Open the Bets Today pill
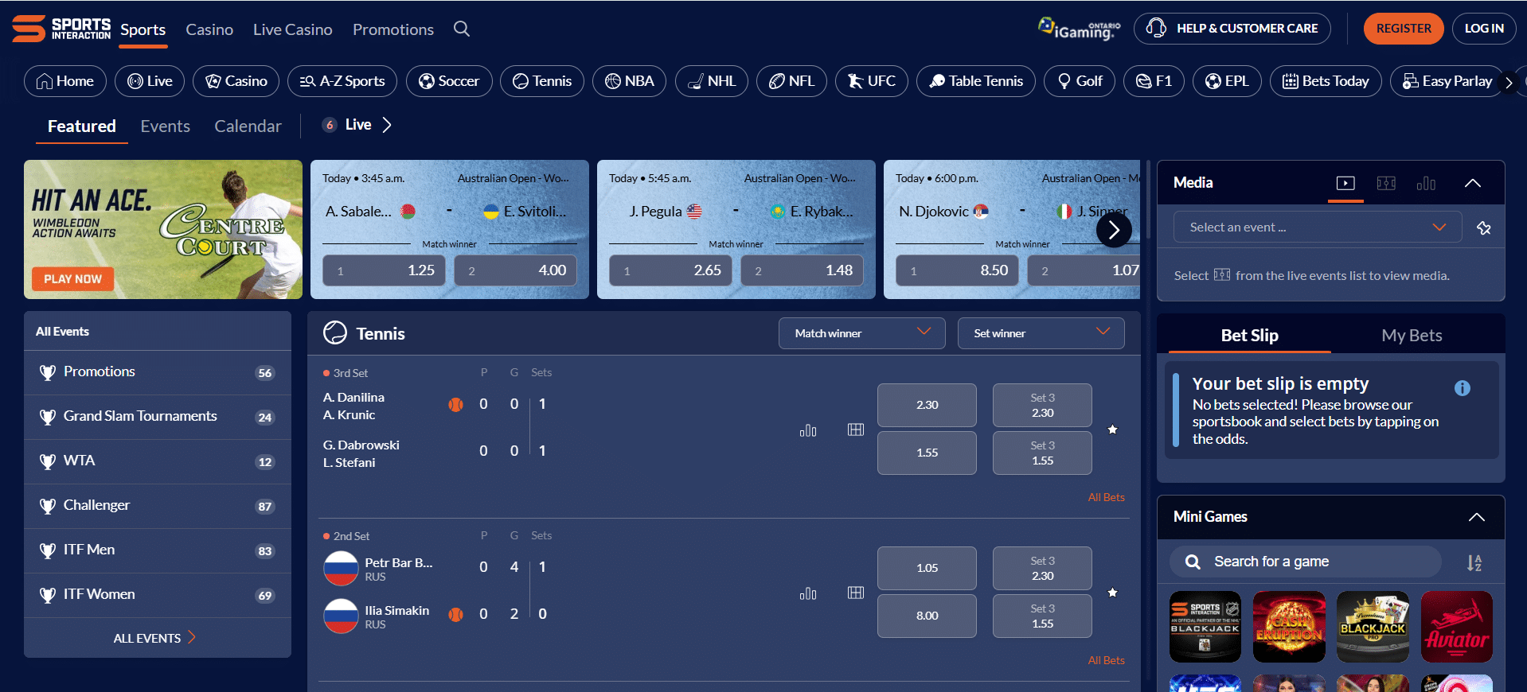1527x692 pixels. pos(1326,81)
